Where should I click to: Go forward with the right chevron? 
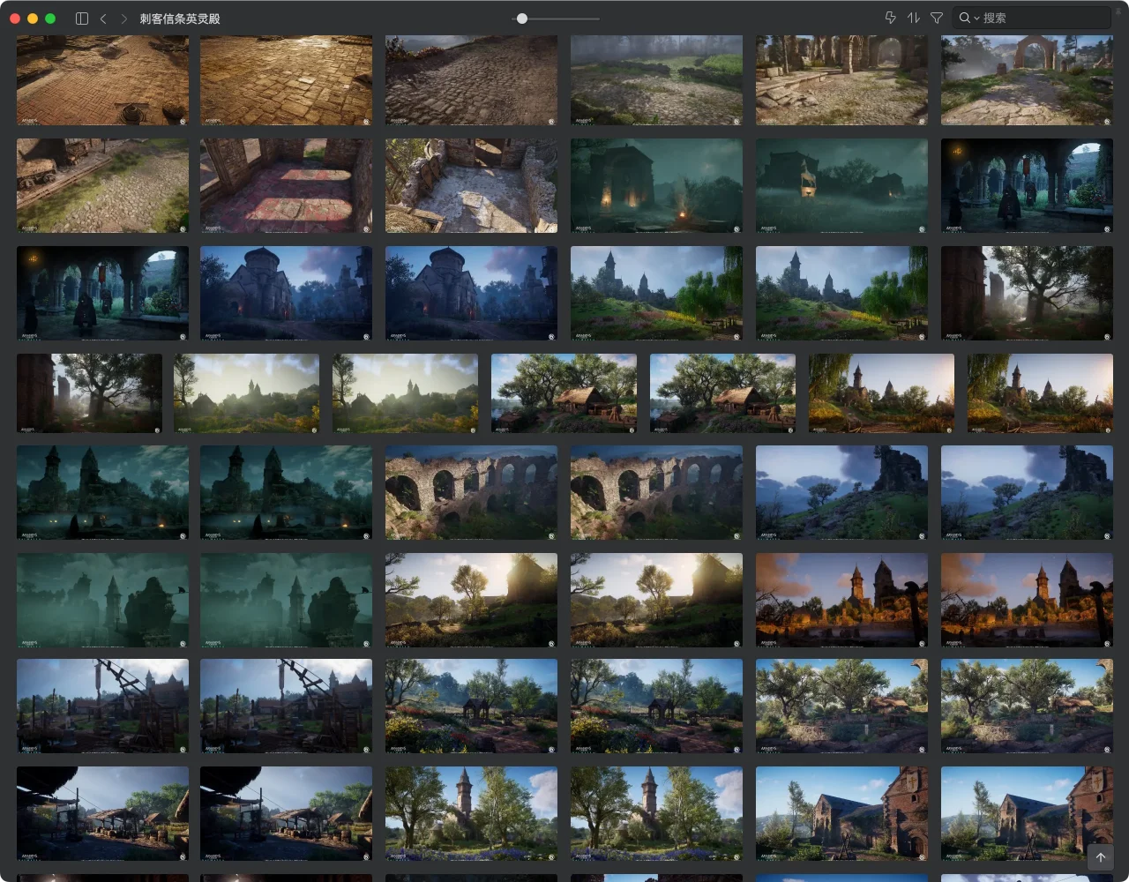(123, 18)
